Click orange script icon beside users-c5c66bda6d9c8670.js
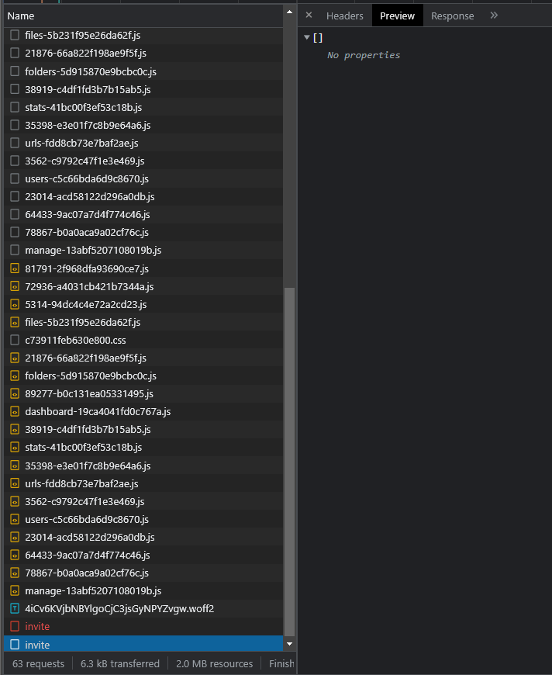The height and width of the screenshot is (675, 552). coord(15,519)
